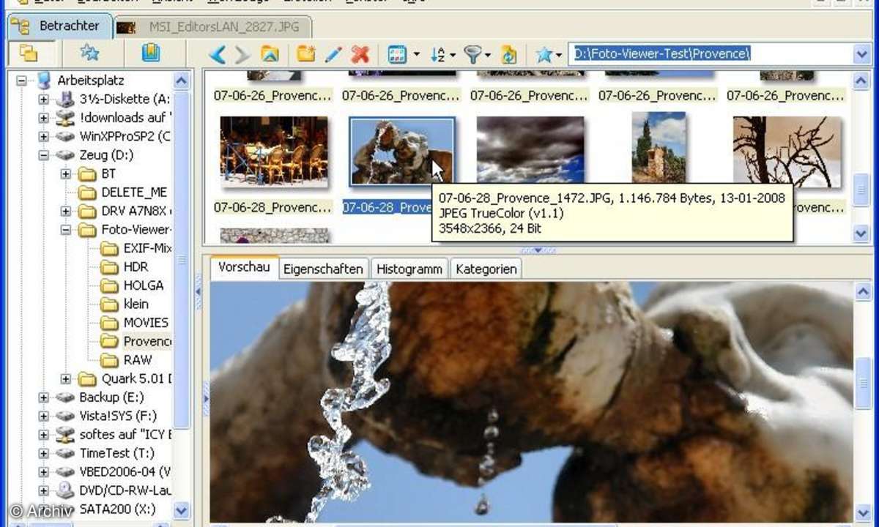Select the DELETE_ME folder

tap(134, 193)
